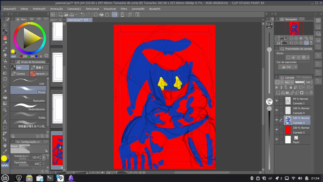Viewport: 323px width, 182px height.
Task: Open the Camada(L) menu
Action: click(74, 9)
